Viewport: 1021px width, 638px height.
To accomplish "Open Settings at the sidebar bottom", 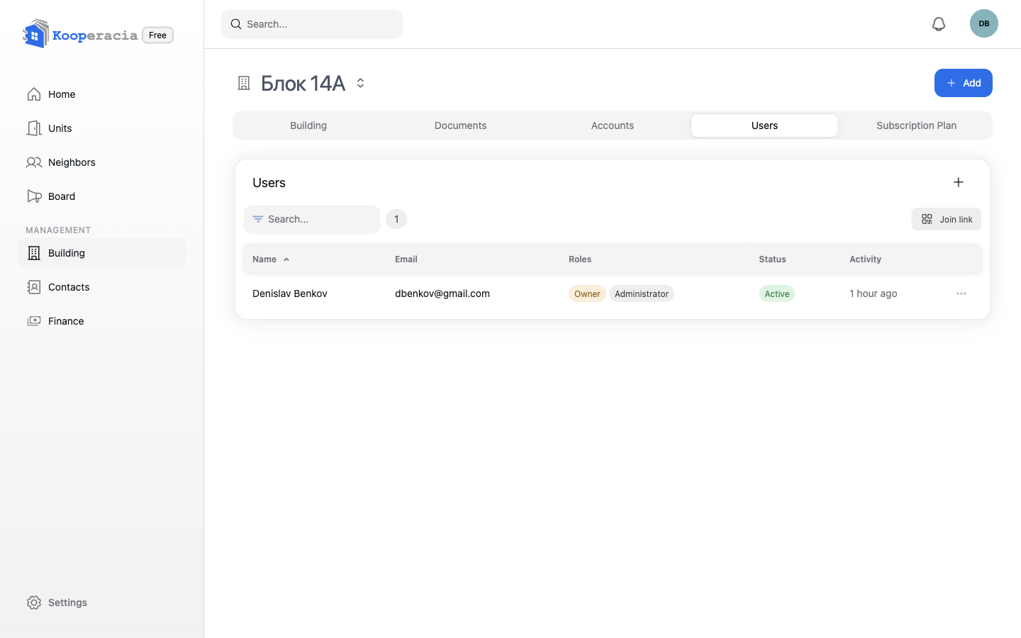I will (x=101, y=603).
